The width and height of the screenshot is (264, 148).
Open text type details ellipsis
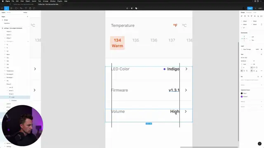click(262, 71)
